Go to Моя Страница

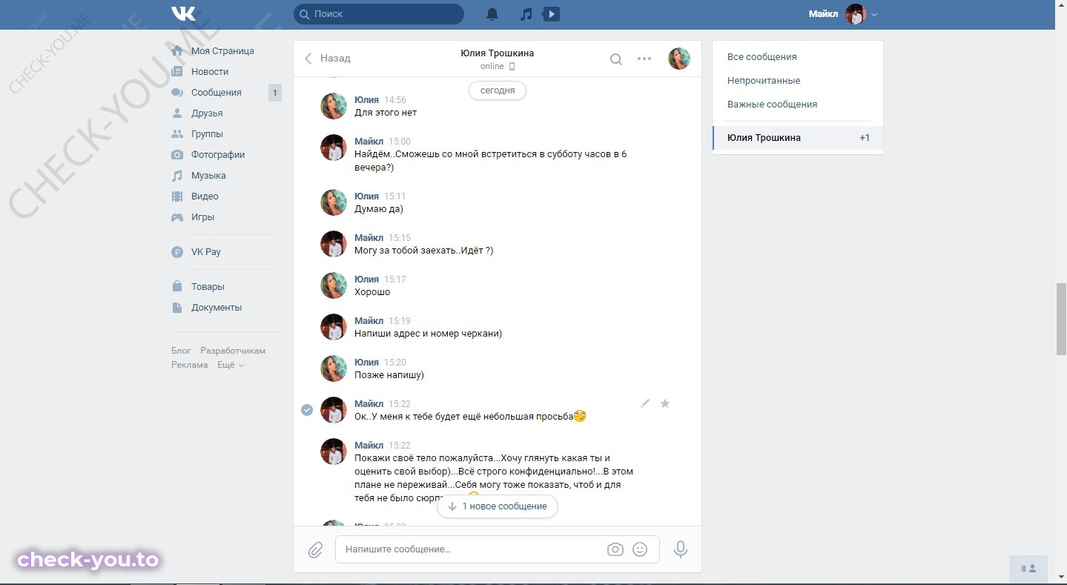pyautogui.click(x=222, y=51)
